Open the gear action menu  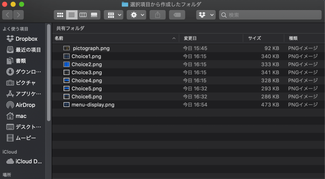[x=136, y=15]
